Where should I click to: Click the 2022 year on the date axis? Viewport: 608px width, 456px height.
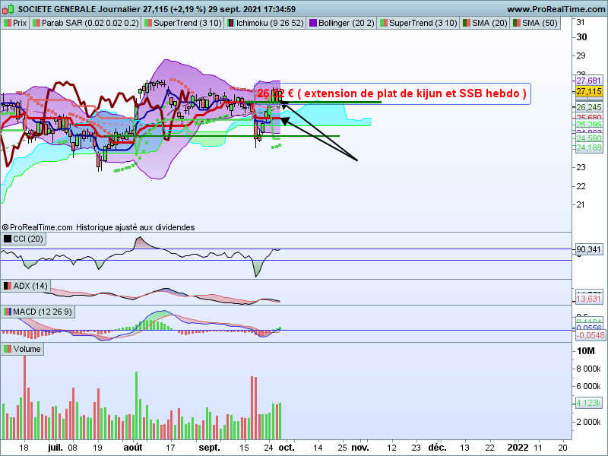518,448
